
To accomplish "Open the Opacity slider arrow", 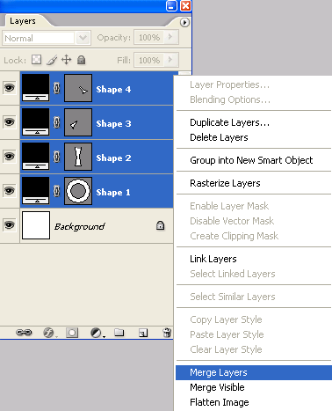I will [x=170, y=37].
